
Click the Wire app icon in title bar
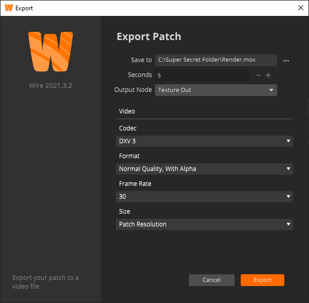(8, 8)
